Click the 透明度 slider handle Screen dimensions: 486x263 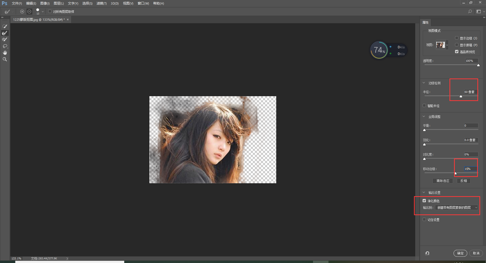(x=478, y=65)
